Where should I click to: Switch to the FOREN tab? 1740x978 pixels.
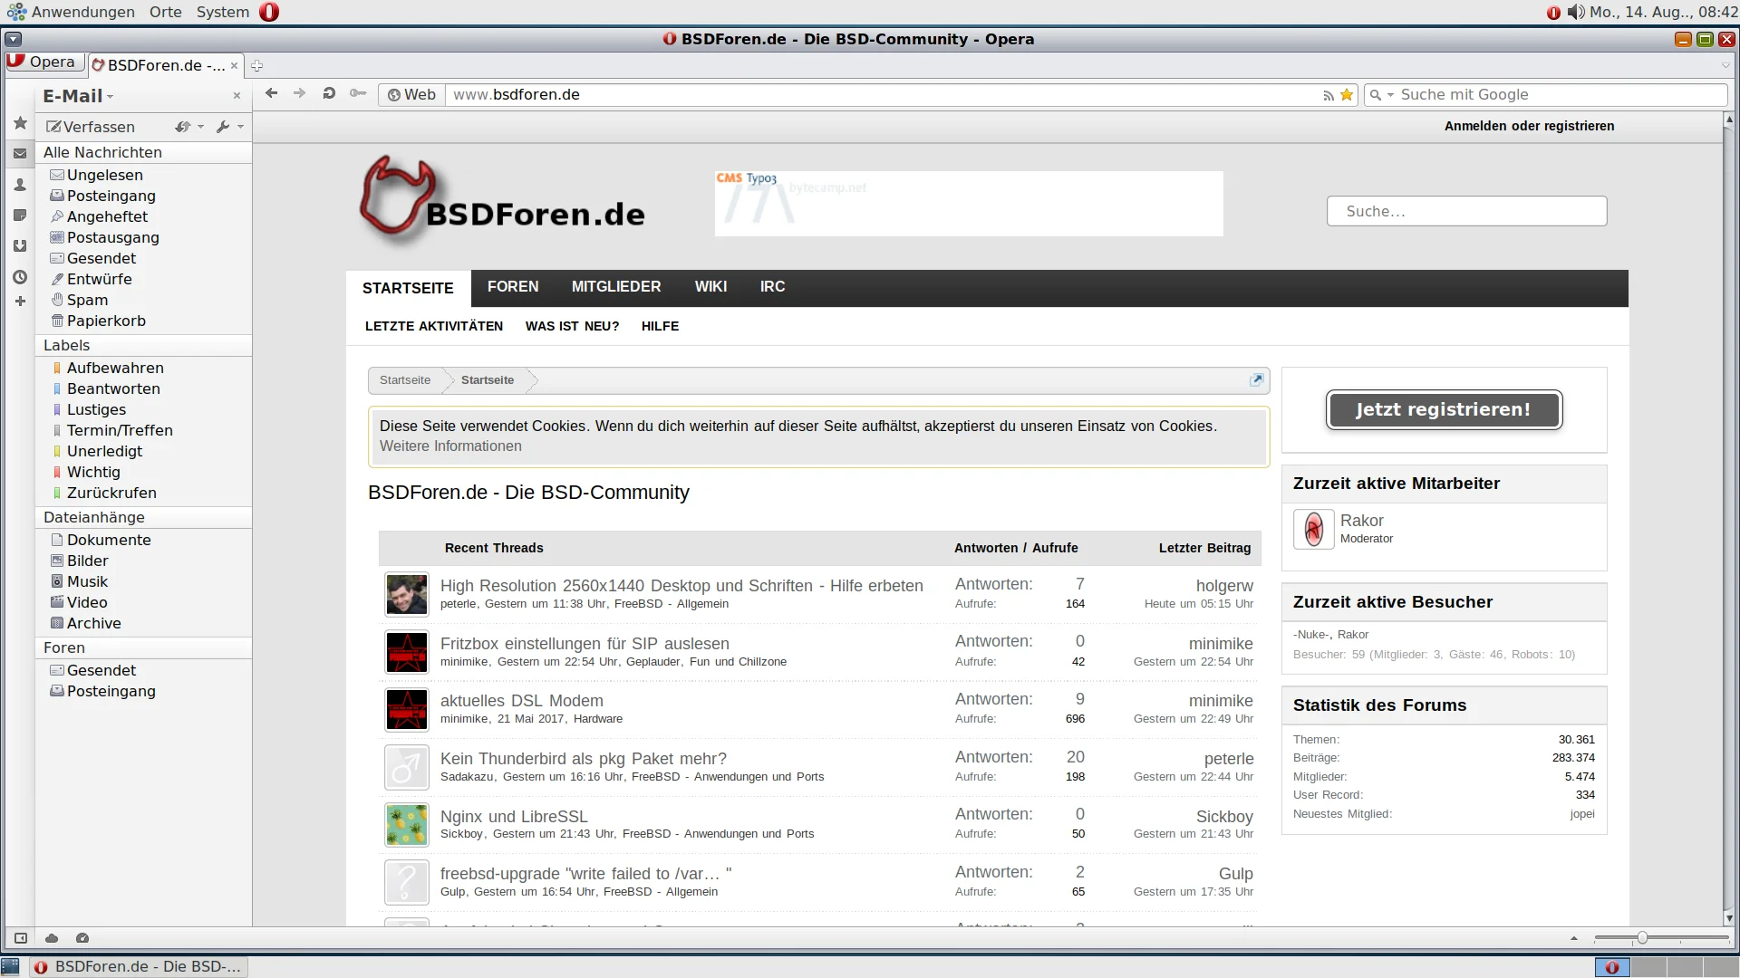point(513,287)
